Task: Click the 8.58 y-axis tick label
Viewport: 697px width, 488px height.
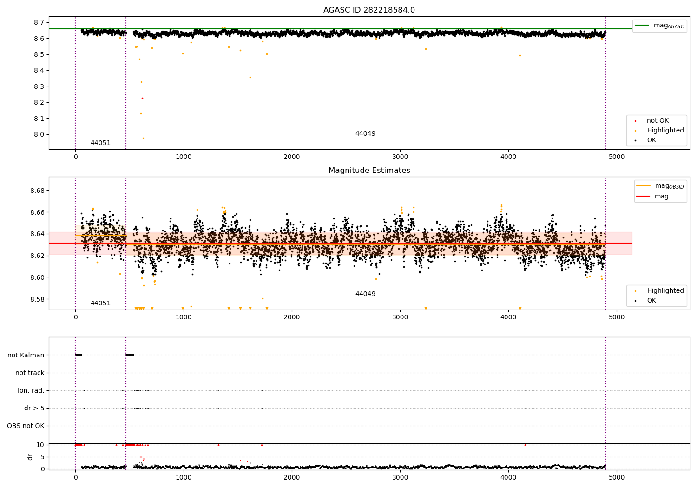Action: [37, 300]
